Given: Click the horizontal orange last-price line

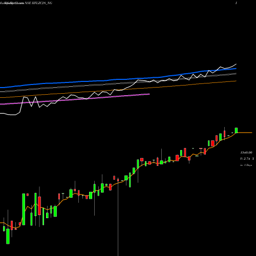Looking at the screenshot, I should (x=245, y=133).
